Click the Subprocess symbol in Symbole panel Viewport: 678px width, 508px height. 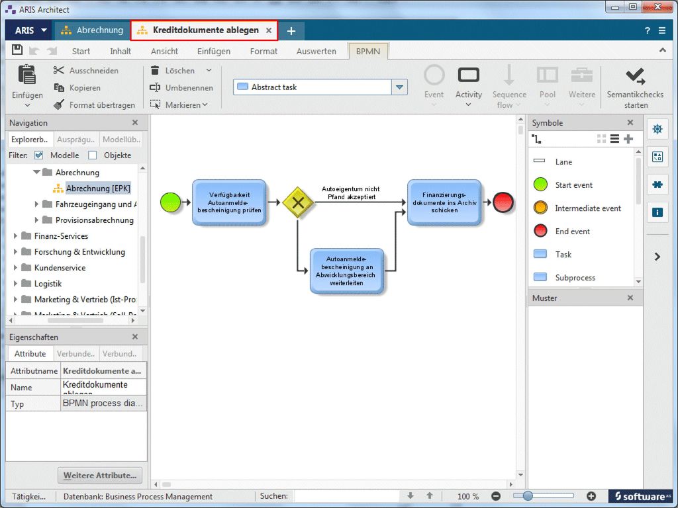[x=540, y=277]
